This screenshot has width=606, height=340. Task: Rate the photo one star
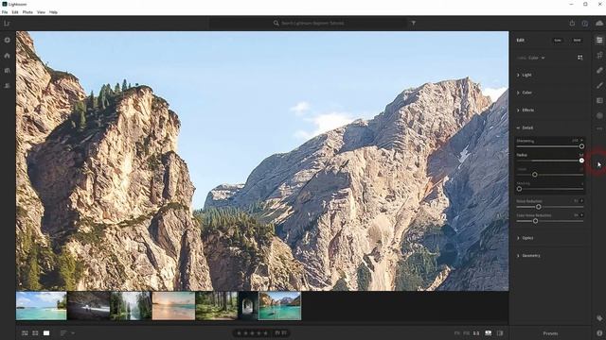click(x=239, y=333)
